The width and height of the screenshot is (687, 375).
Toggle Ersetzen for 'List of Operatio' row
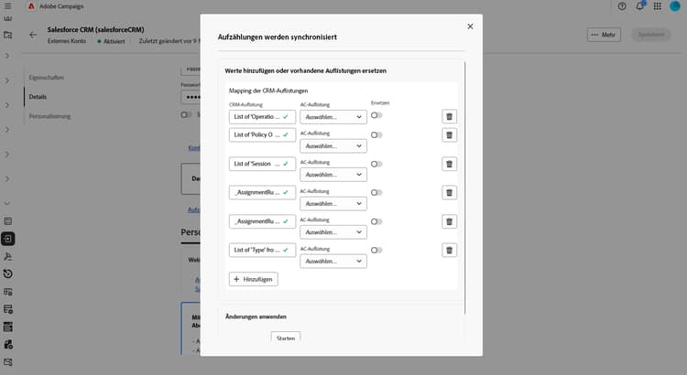click(376, 115)
